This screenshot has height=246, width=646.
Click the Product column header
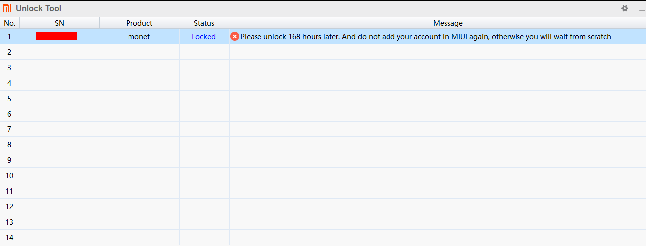139,23
